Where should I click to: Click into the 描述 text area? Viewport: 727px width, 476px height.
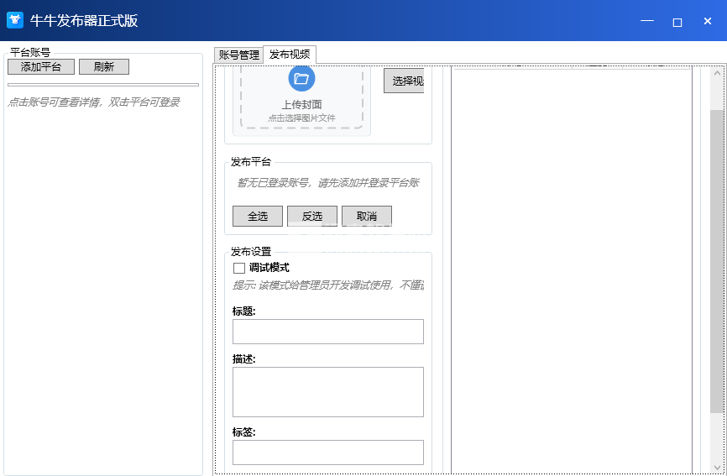pos(327,392)
